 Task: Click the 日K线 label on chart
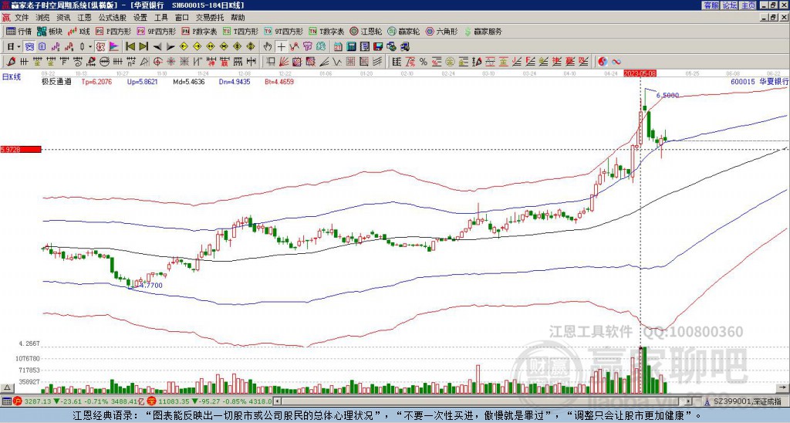[x=12, y=77]
